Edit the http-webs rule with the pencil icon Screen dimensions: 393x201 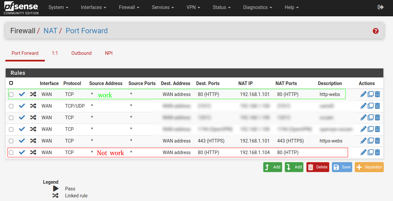click(363, 94)
